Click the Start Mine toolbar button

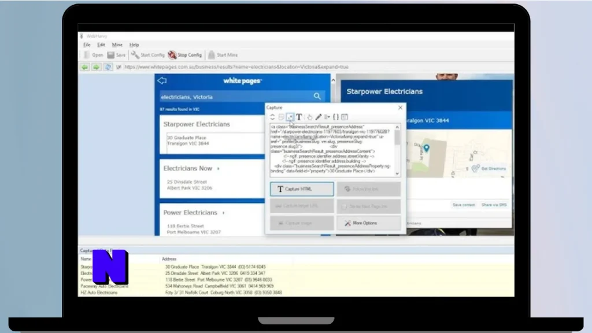click(x=223, y=55)
